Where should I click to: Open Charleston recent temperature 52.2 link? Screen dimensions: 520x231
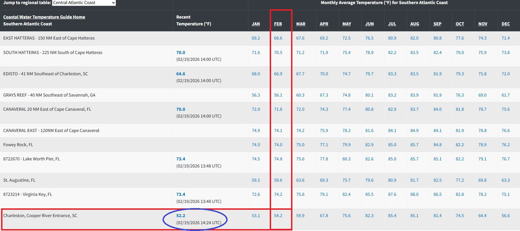(x=181, y=216)
